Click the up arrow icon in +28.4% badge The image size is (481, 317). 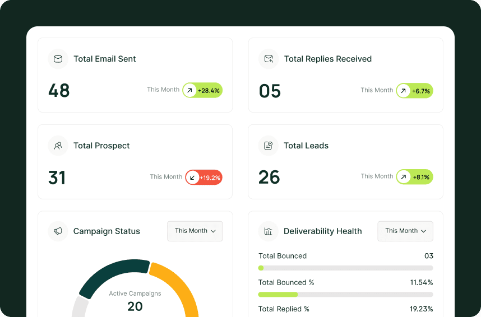click(189, 90)
